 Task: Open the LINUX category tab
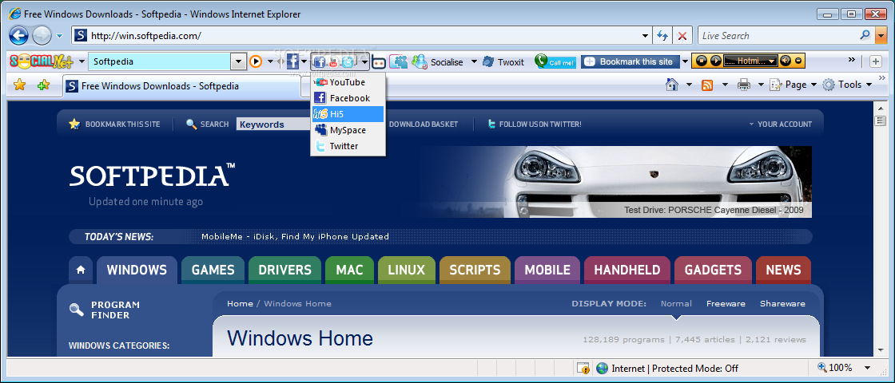click(x=407, y=270)
